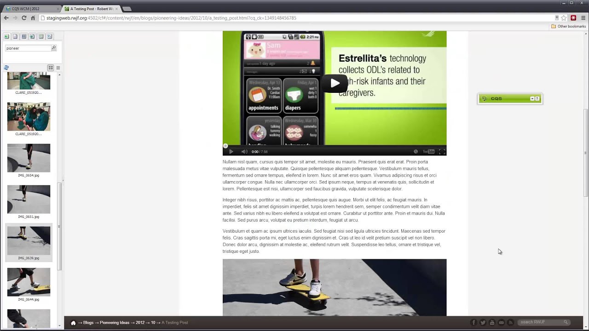Screen dimensions: 589x331
Task: Open the 2012 breadcrumb link
Action: click(x=140, y=323)
